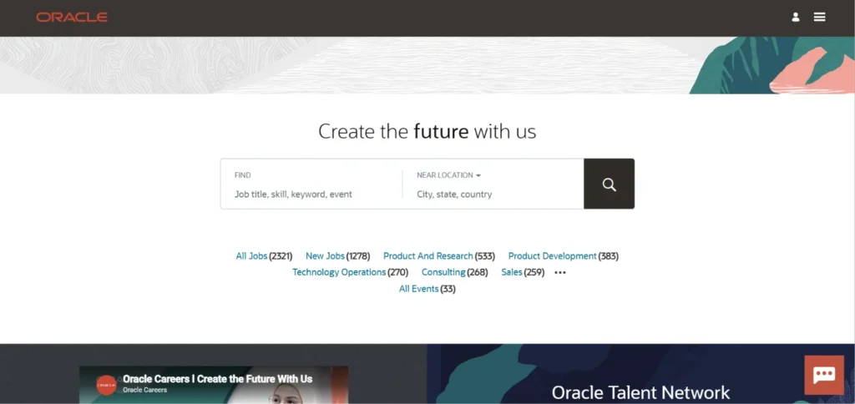855x404 pixels.
Task: Expand the Near Location dropdown arrow
Action: click(x=478, y=175)
